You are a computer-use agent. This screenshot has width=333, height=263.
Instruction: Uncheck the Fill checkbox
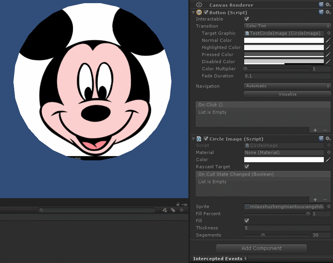point(246,221)
